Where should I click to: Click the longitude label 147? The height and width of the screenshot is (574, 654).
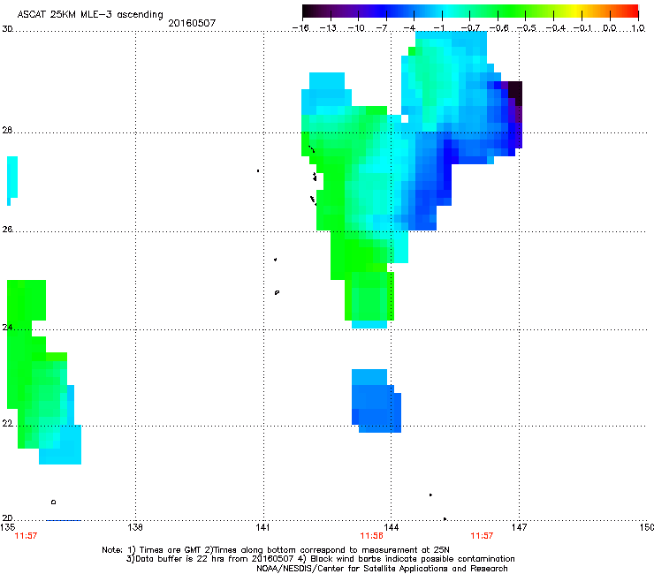pos(520,527)
